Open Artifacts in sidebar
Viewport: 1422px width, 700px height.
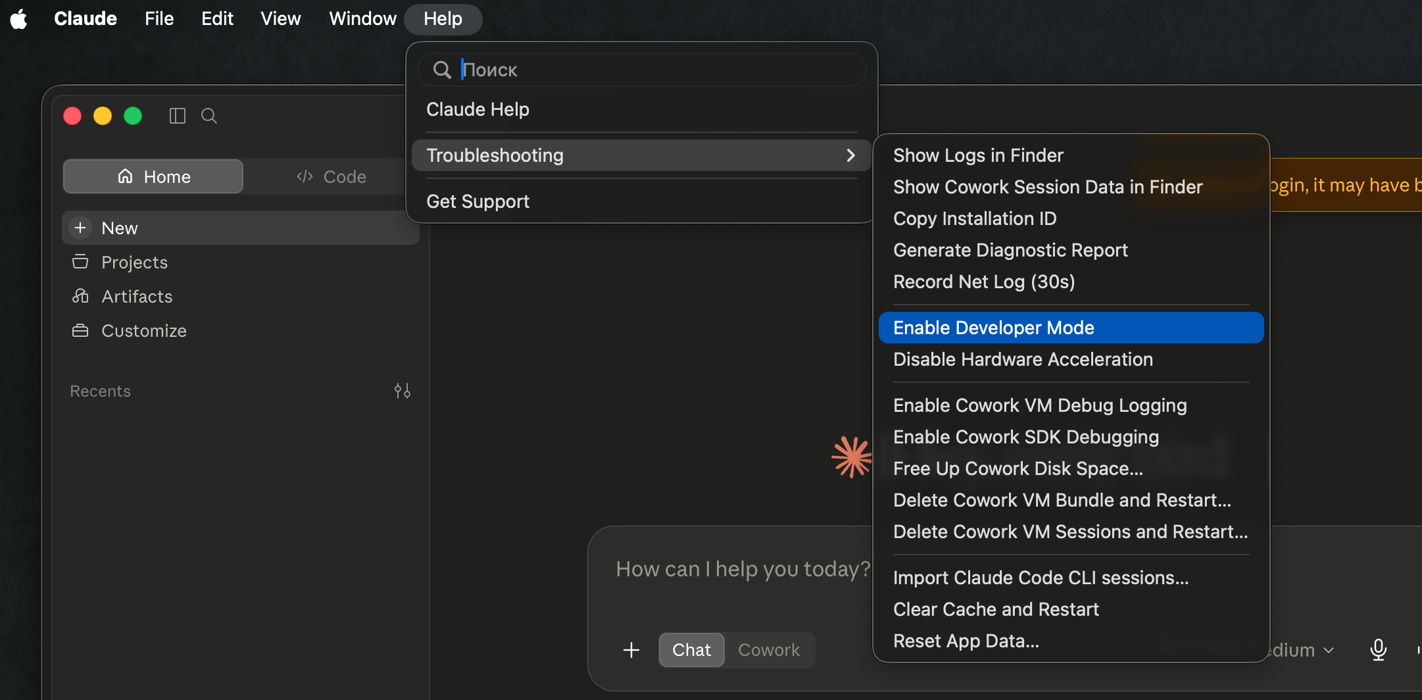click(241, 296)
